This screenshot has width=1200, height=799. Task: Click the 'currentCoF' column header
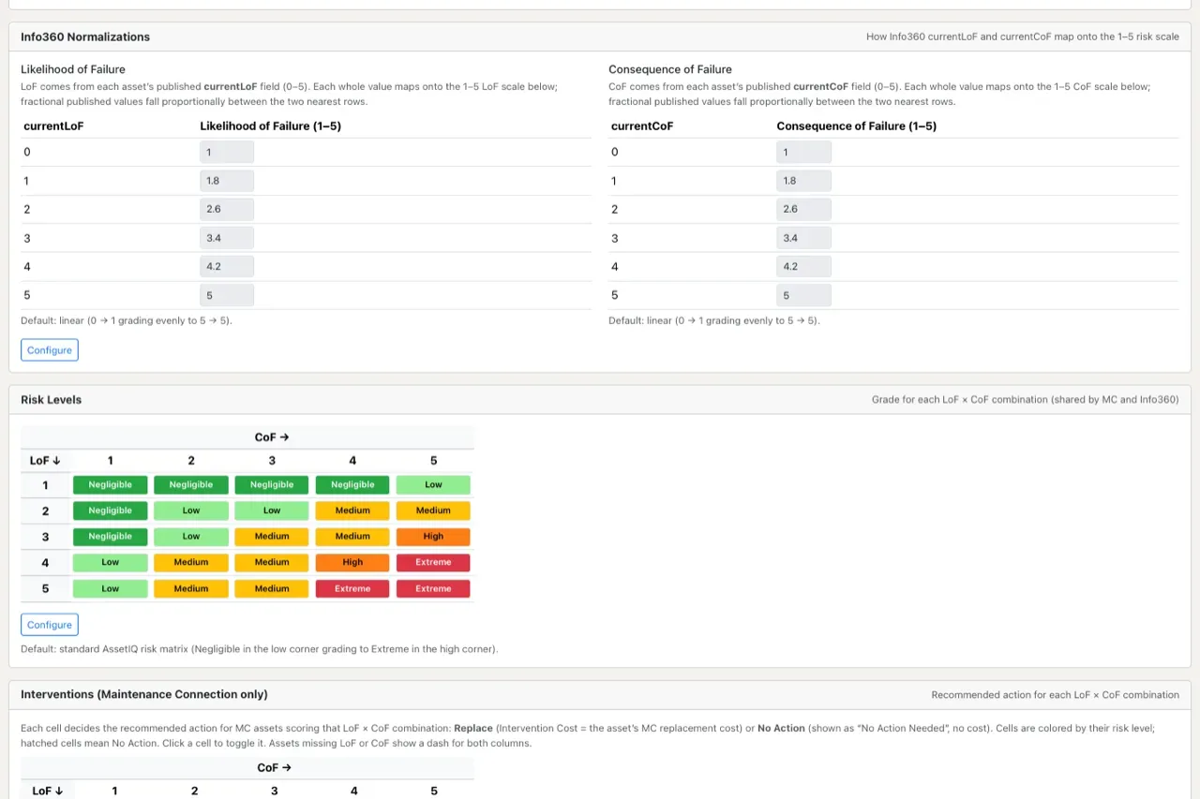pyautogui.click(x=642, y=126)
